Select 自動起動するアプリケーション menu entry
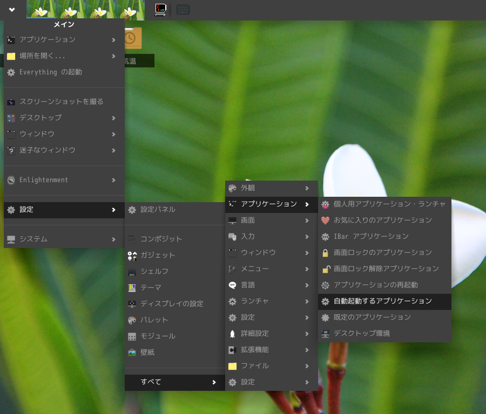This screenshot has height=414, width=486. pyautogui.click(x=384, y=302)
